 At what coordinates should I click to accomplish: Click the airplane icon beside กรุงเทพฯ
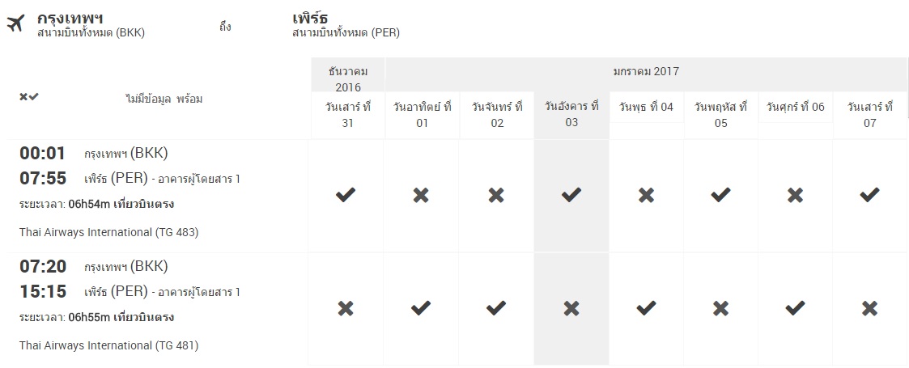coord(15,24)
